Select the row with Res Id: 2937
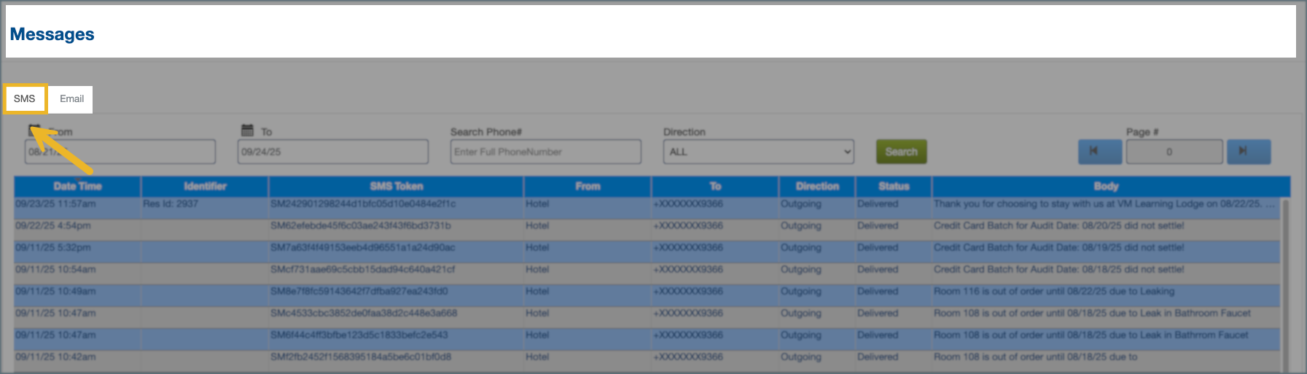The height and width of the screenshot is (374, 1307). click(x=171, y=204)
